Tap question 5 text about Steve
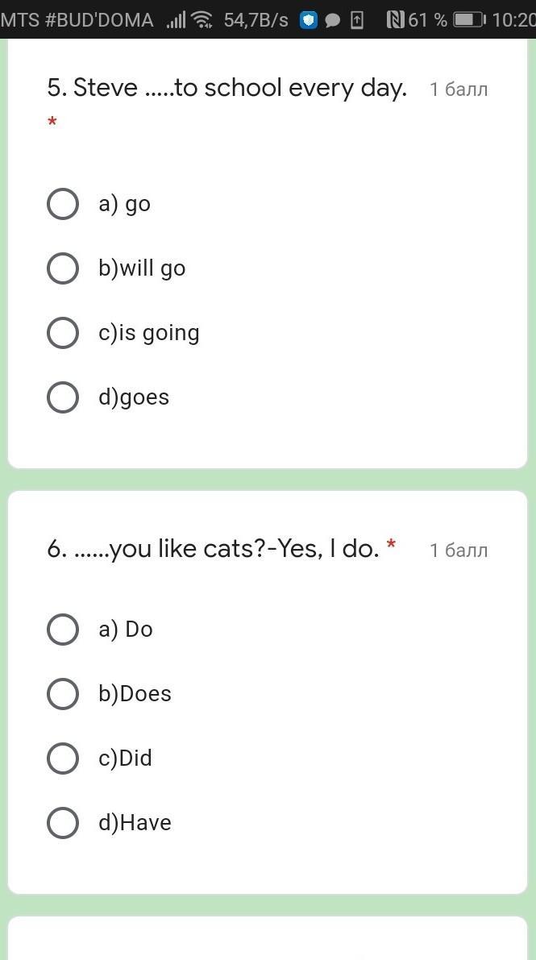 pos(226,88)
